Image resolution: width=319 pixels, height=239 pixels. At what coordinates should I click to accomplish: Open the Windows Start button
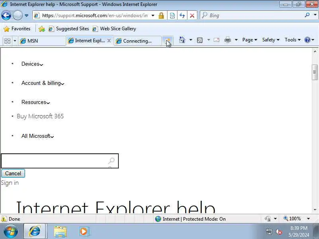[11, 231]
